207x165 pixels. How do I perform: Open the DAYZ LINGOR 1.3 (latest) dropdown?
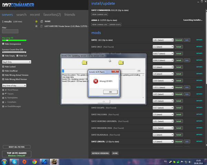(x=163, y=142)
